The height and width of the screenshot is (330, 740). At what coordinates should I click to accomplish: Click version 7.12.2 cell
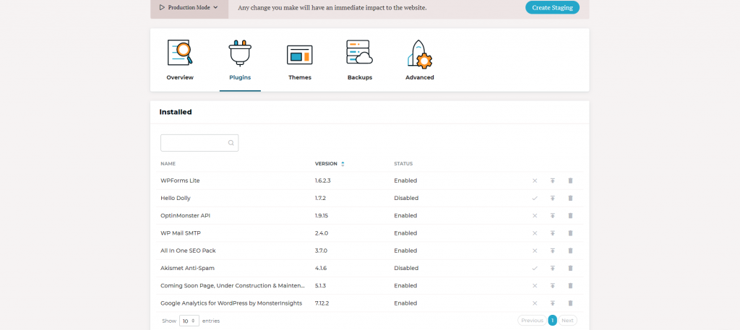point(322,303)
